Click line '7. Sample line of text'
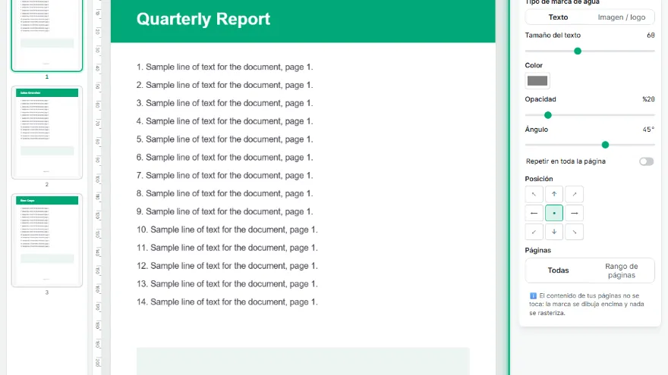The height and width of the screenshot is (375, 668). (x=225, y=176)
